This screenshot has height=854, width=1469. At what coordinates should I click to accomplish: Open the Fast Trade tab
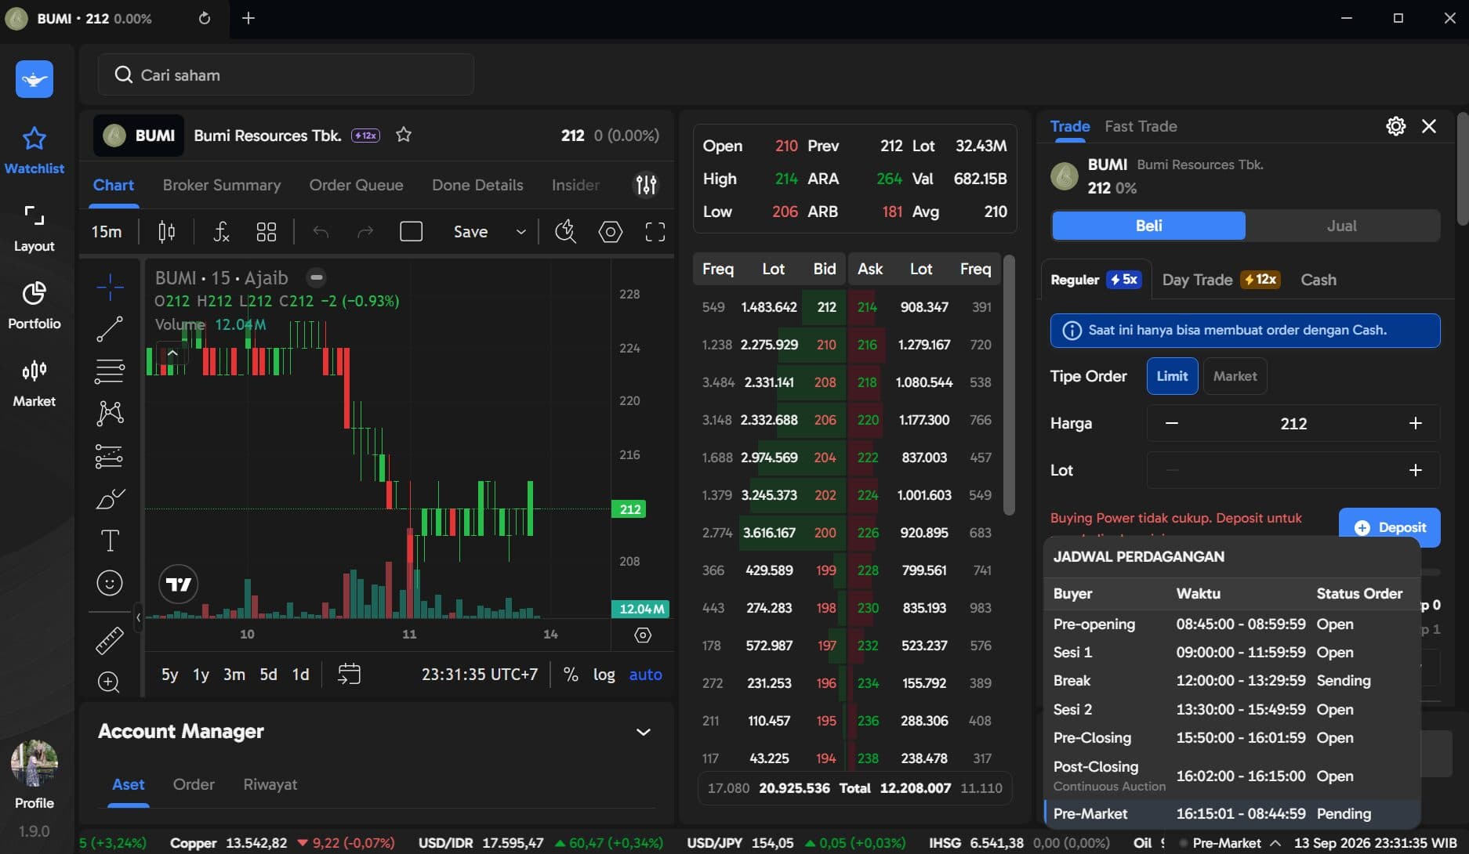coord(1141,126)
